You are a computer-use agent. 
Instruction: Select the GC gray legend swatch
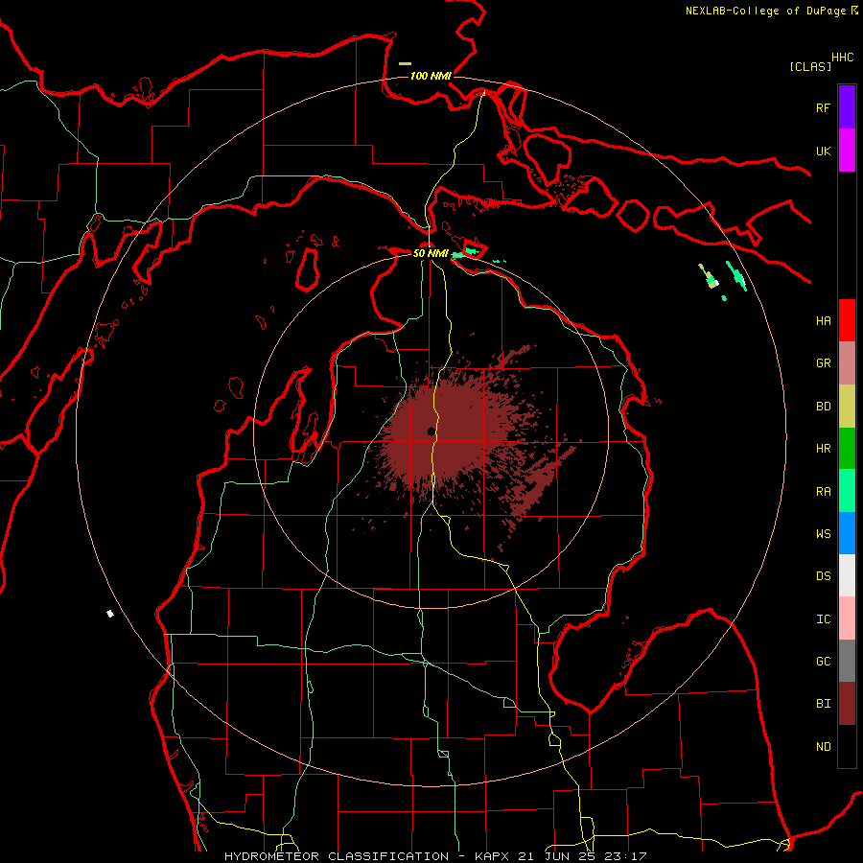click(847, 661)
